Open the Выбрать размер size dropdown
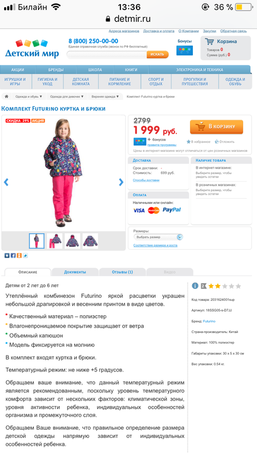This screenshot has width=257, height=457. [x=158, y=237]
